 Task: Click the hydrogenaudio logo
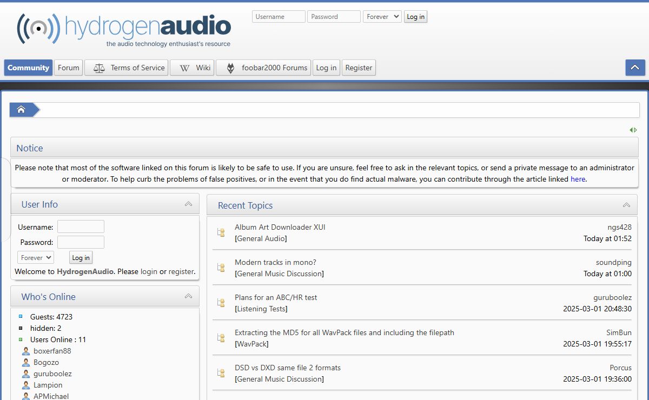(x=124, y=30)
